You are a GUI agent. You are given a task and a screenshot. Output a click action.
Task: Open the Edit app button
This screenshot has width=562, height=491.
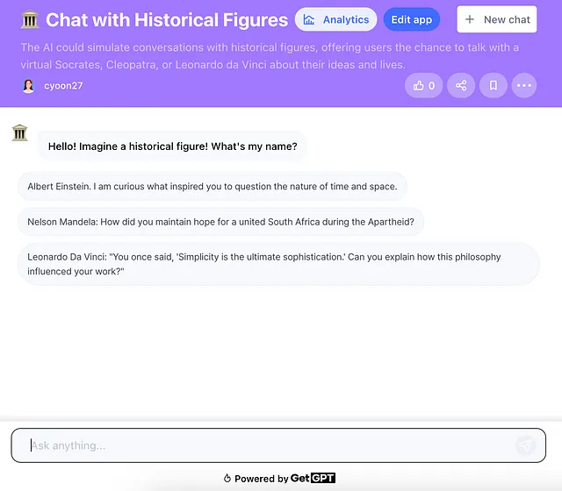tap(412, 19)
